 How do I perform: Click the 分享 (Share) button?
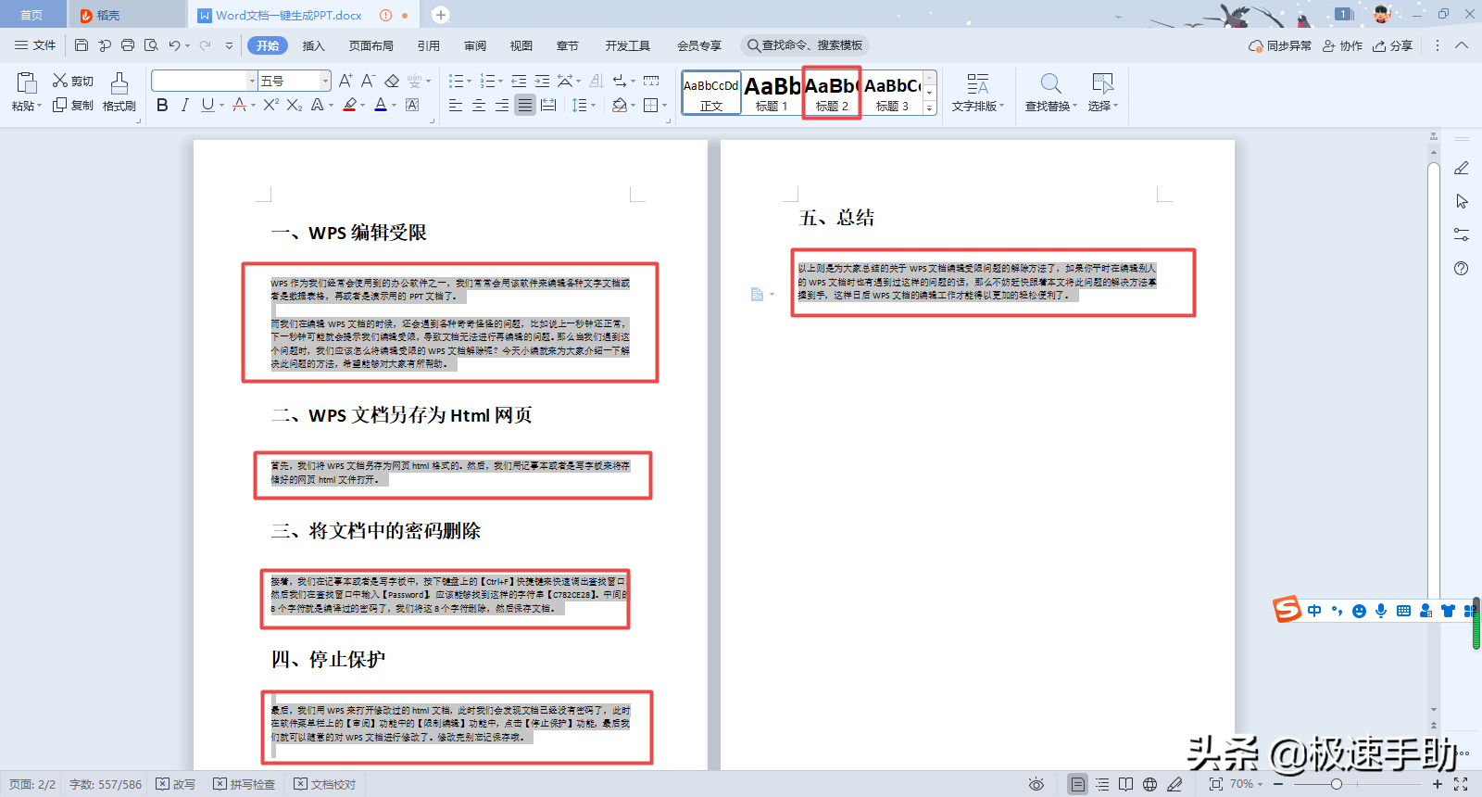coord(1393,45)
